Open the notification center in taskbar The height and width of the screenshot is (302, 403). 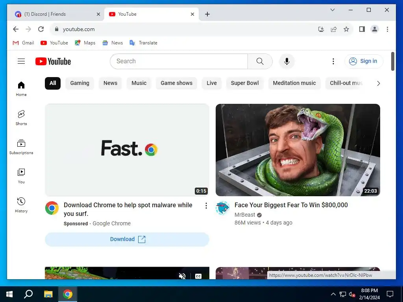click(x=390, y=294)
